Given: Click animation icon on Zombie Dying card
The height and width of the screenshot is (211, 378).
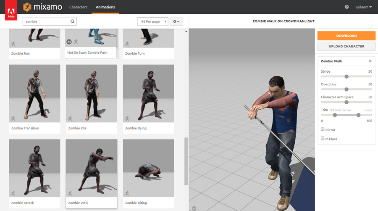Looking at the screenshot, I should [127, 119].
